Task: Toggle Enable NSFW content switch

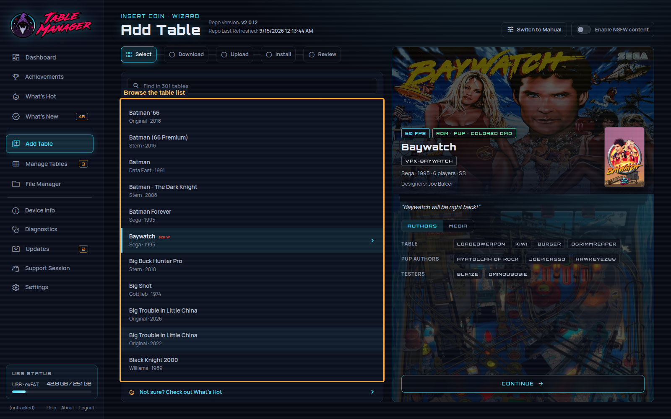Action: (583, 30)
